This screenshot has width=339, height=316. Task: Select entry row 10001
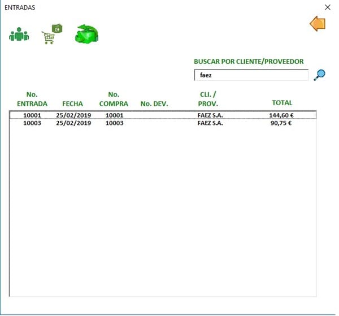point(163,115)
